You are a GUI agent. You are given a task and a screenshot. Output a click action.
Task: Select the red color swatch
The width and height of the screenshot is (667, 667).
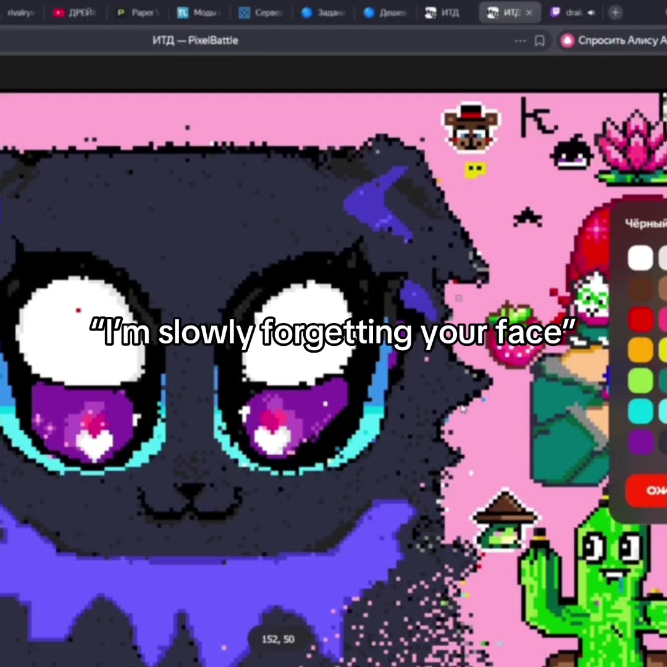pos(640,319)
